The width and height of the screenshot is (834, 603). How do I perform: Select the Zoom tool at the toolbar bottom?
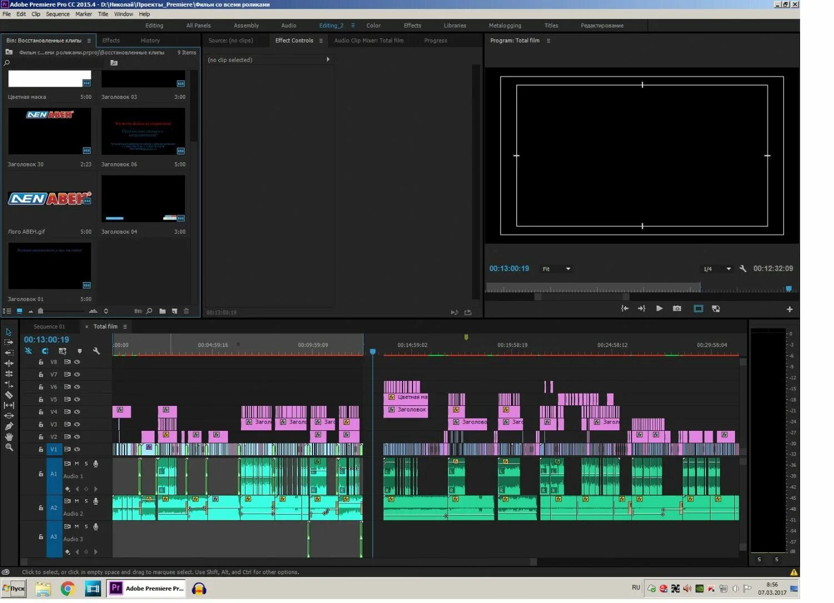pos(9,448)
